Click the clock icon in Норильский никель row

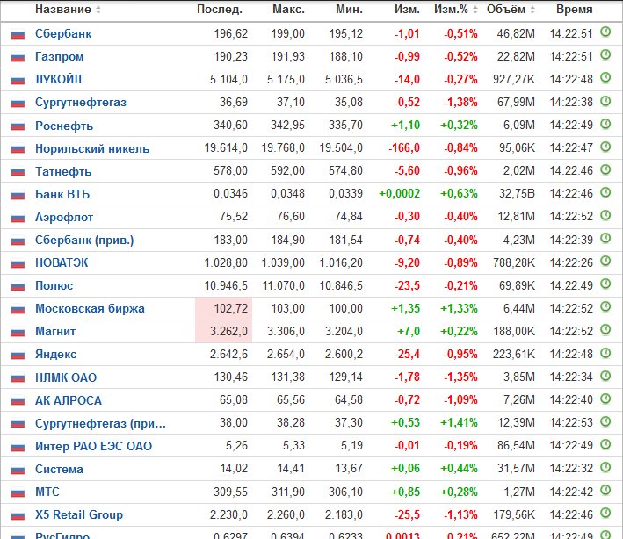pos(605,147)
